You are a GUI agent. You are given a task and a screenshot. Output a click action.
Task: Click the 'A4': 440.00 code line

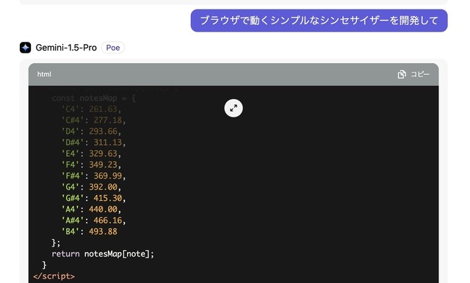[x=91, y=210]
